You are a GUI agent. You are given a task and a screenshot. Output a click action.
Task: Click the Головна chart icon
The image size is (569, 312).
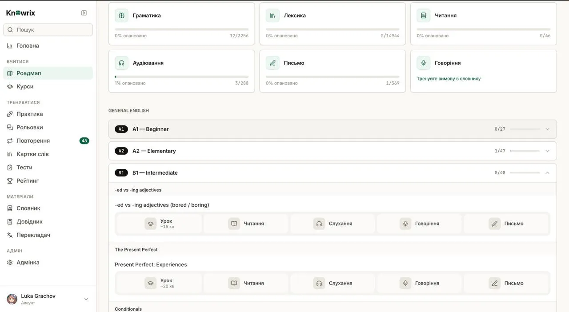[10, 46]
